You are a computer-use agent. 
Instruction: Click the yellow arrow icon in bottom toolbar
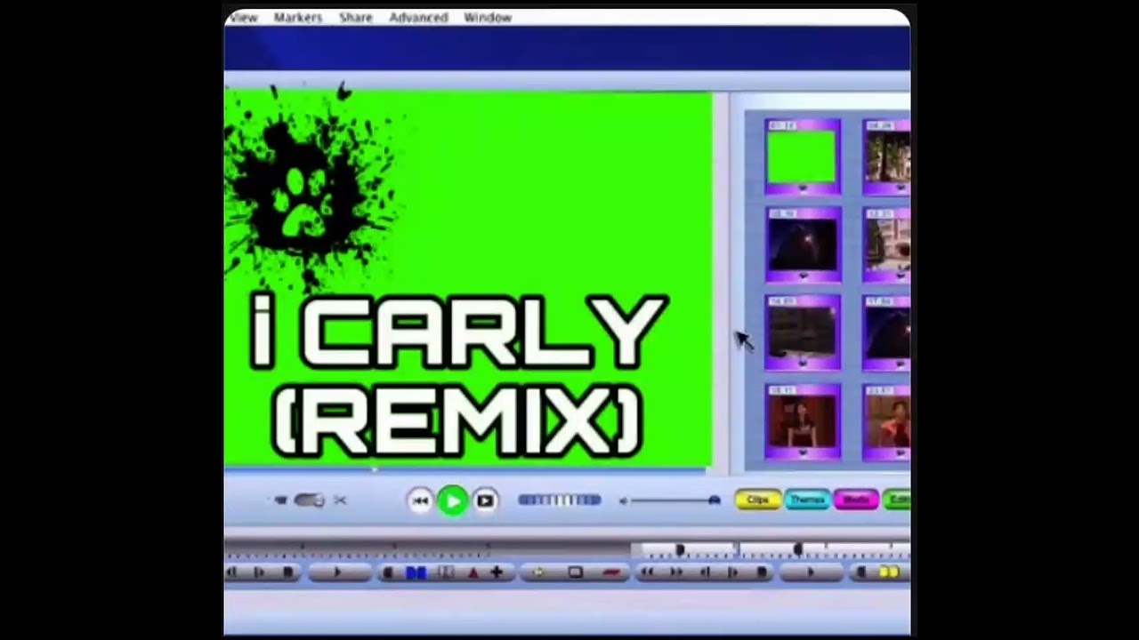(x=538, y=573)
